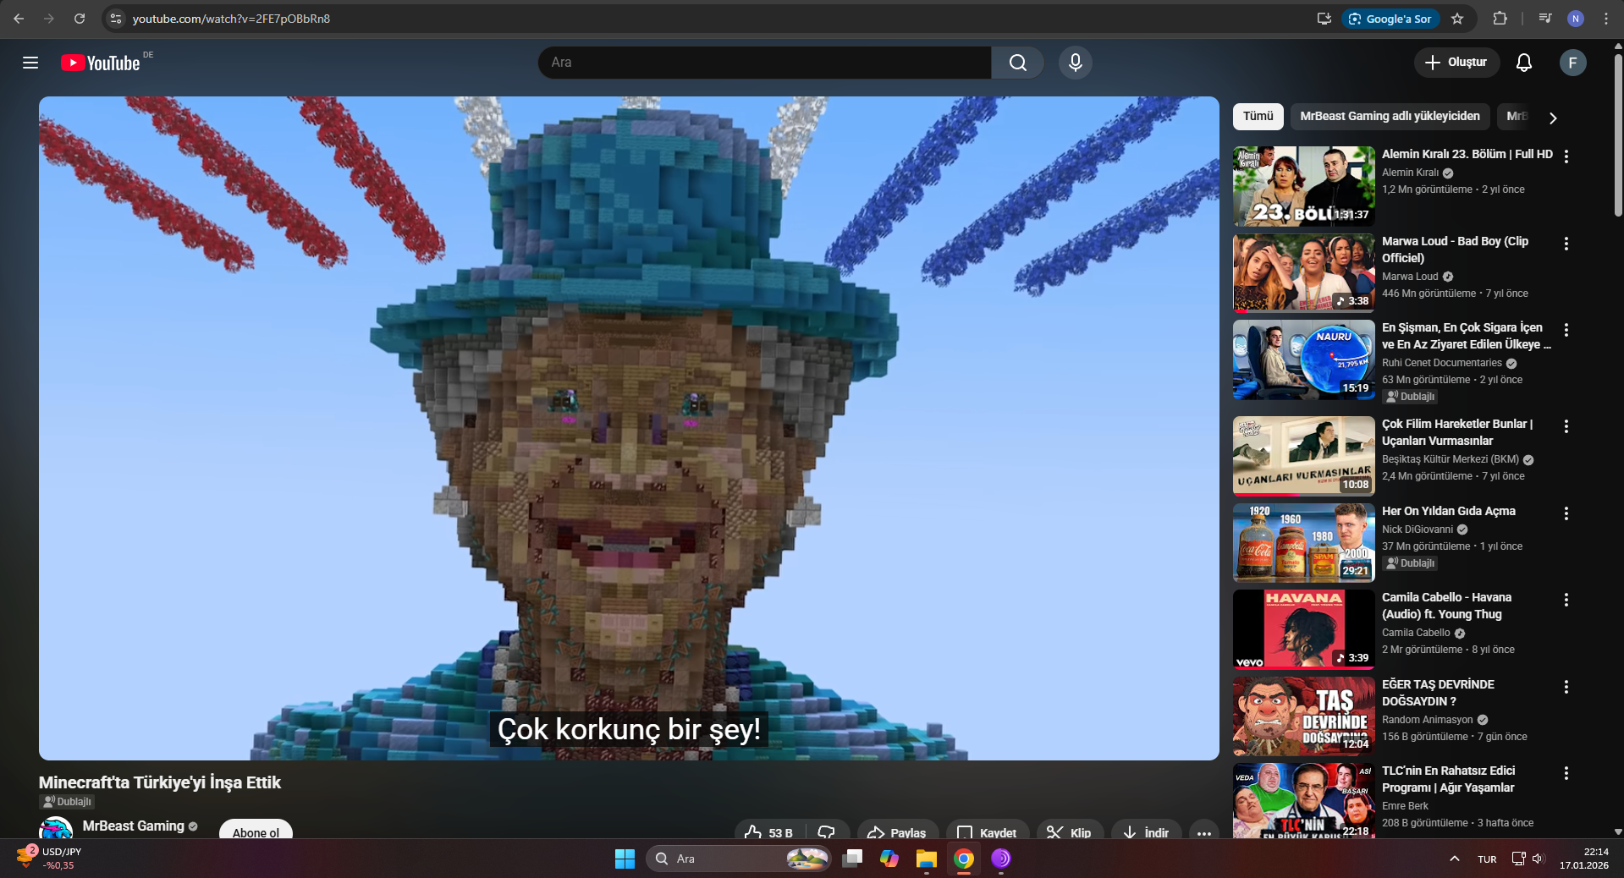Click the Windows taskbar search box
Image resolution: width=1624 pixels, height=878 pixels.
[739, 859]
